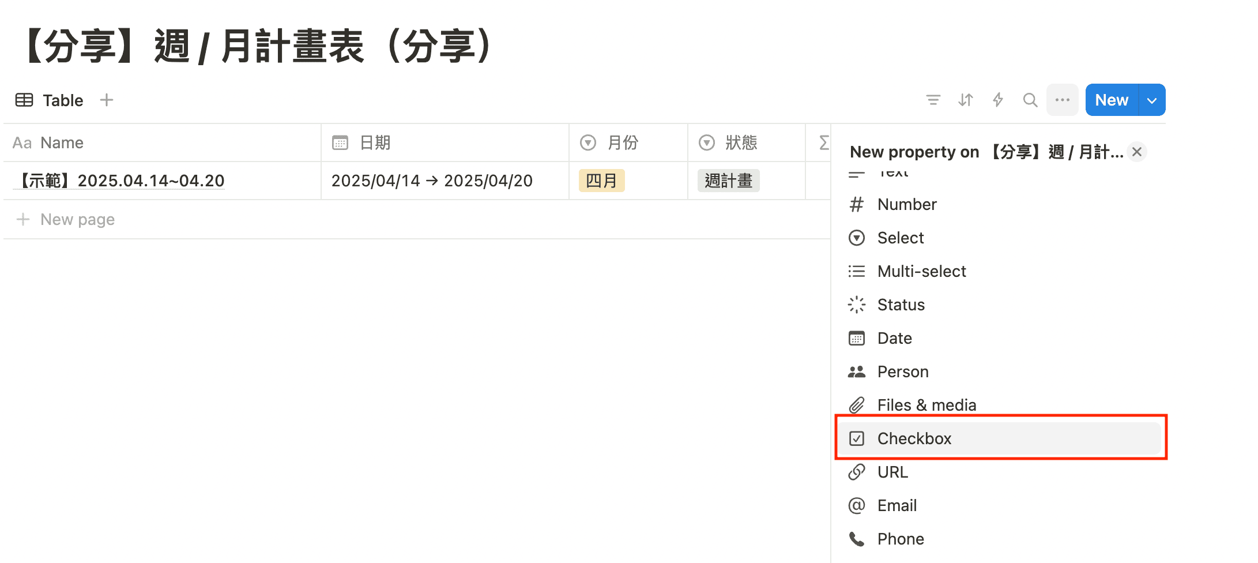This screenshot has width=1258, height=563.
Task: Click the blue New button
Action: tap(1111, 100)
